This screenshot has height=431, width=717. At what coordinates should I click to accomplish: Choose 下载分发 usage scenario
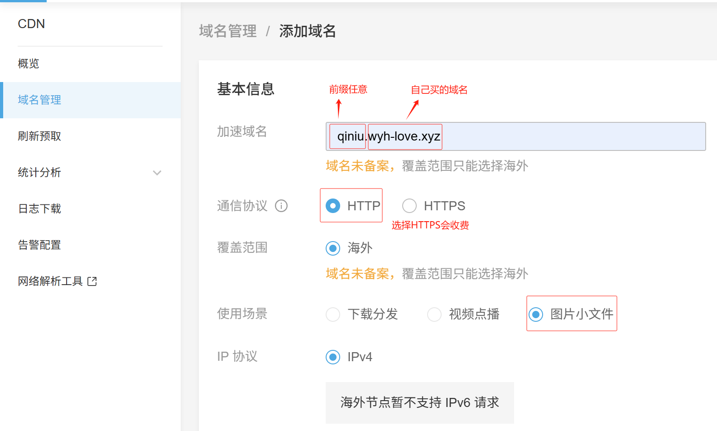333,314
